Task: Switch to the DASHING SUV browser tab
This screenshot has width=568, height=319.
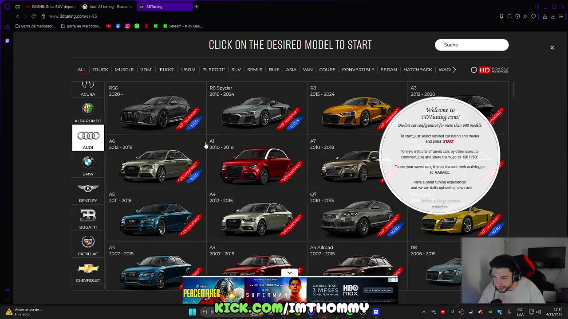Action: click(51, 7)
